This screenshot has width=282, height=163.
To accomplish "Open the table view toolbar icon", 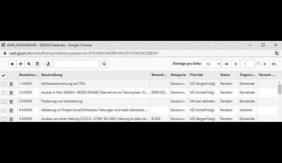I will [x=37, y=64].
